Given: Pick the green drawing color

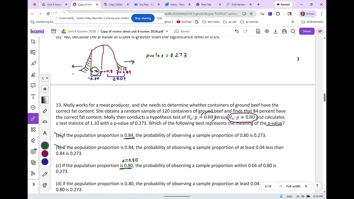Looking at the screenshot, I should click(x=45, y=145).
